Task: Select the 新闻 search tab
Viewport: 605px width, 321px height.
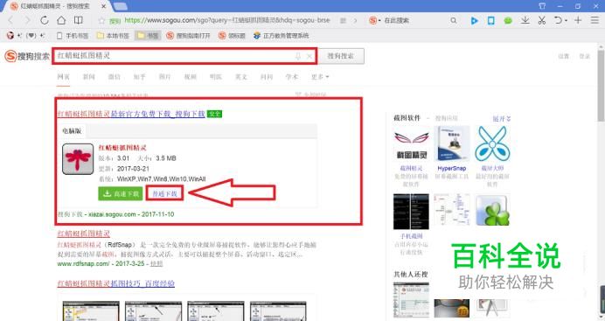Action: (x=89, y=77)
